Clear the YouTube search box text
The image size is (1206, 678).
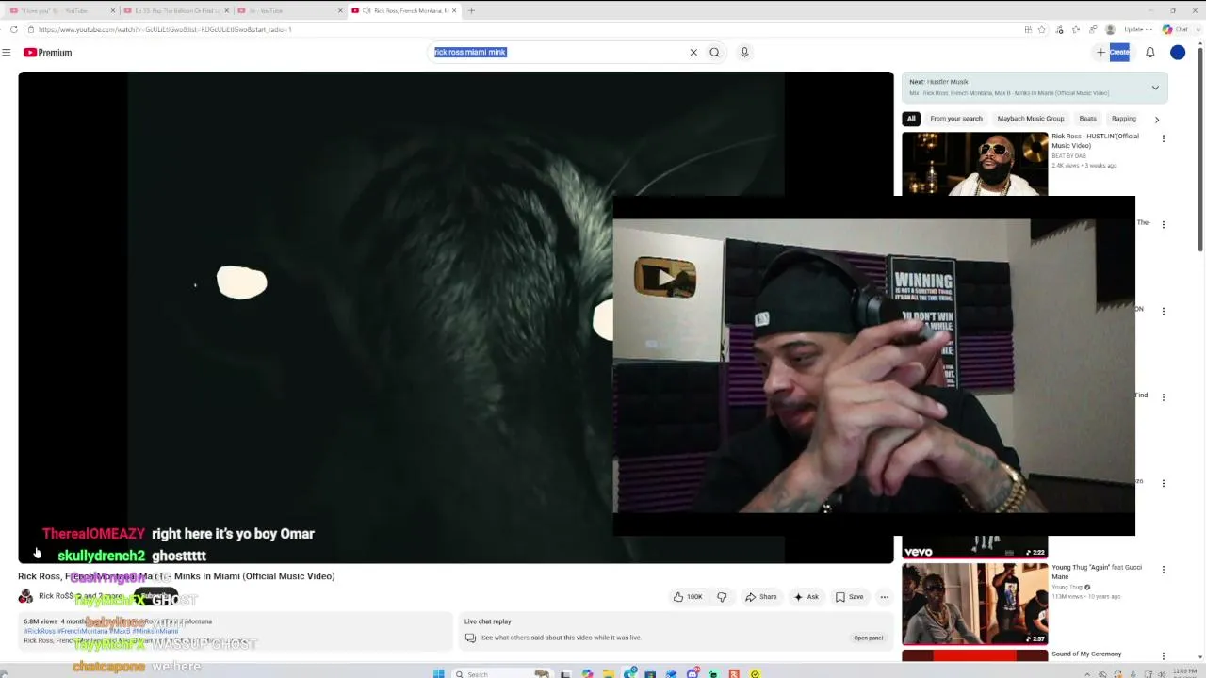(693, 53)
